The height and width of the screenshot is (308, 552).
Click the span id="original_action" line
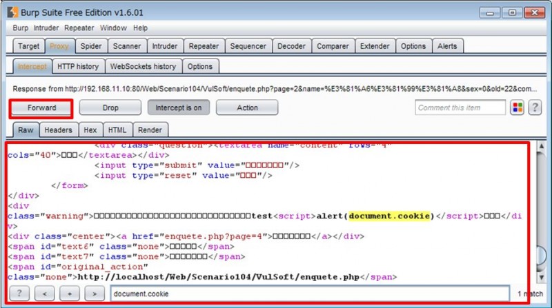77,267
